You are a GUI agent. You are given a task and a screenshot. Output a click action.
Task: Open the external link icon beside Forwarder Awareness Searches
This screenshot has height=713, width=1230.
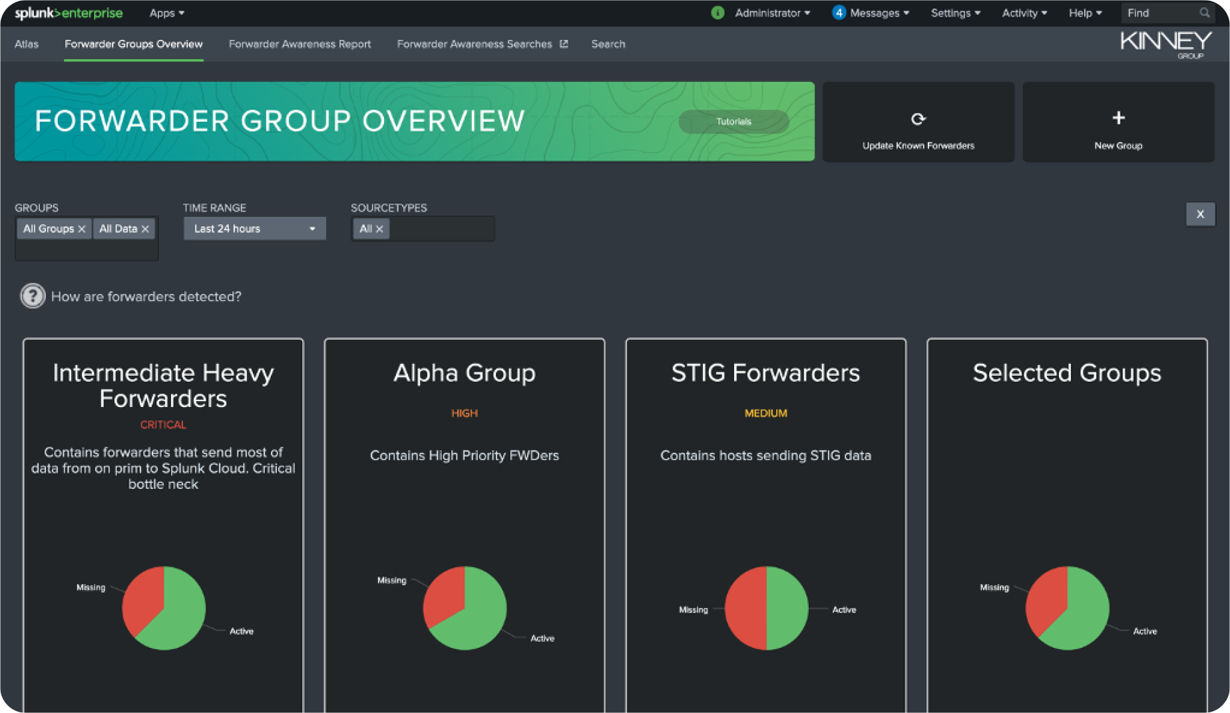(564, 43)
